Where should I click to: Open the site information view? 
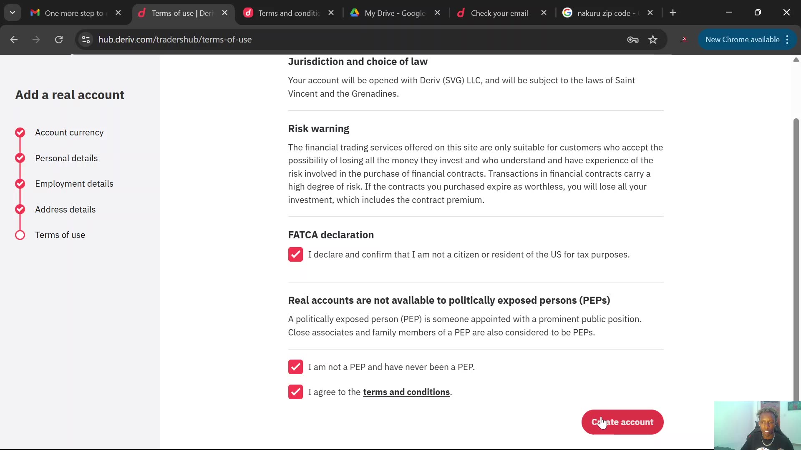[86, 40]
